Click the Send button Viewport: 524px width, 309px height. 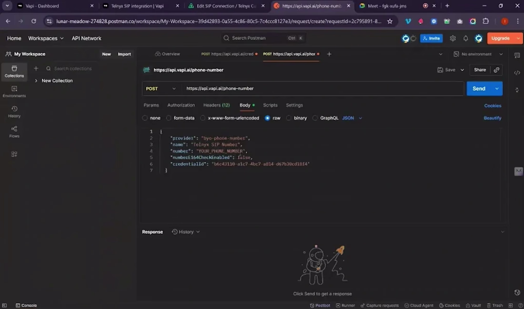tap(479, 89)
